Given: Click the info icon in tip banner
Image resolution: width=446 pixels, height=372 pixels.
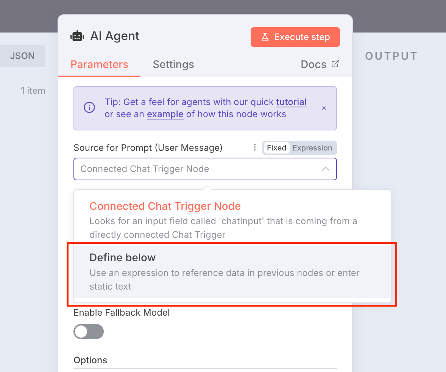Looking at the screenshot, I should pyautogui.click(x=89, y=107).
